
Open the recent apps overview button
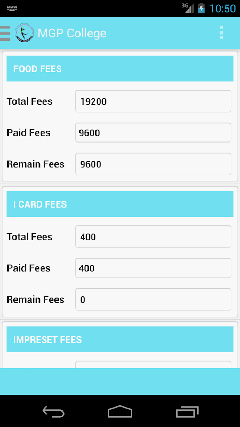coord(187,411)
